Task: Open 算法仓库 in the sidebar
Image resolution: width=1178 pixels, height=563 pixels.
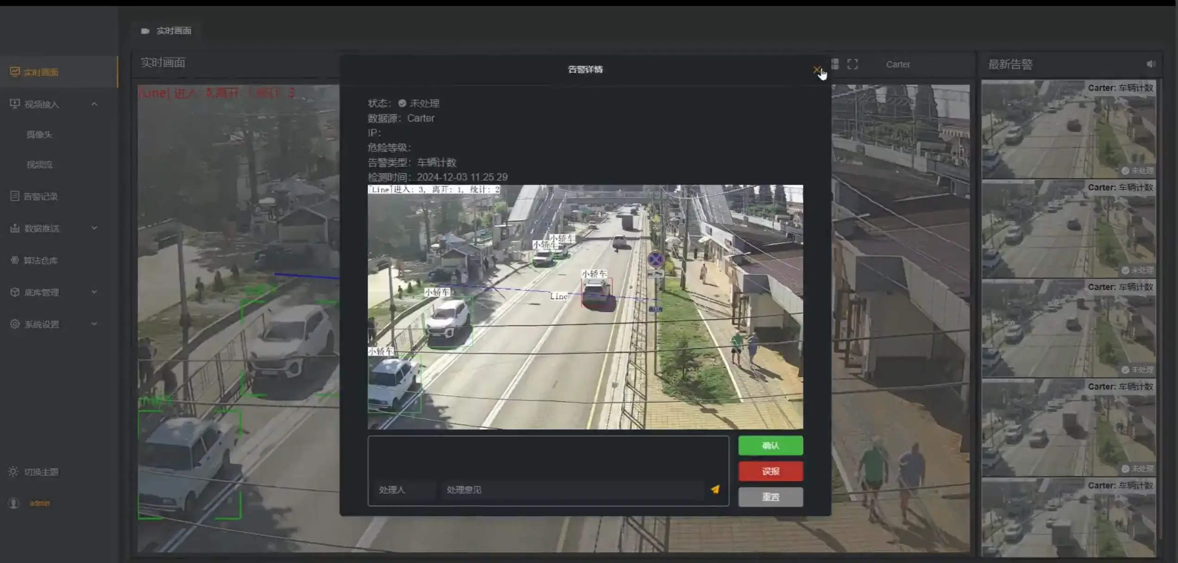Action: pyautogui.click(x=41, y=260)
